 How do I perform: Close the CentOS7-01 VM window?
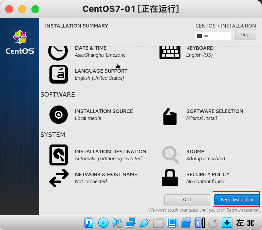pyautogui.click(x=9, y=9)
